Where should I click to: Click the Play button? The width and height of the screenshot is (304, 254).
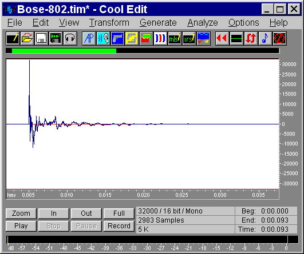click(x=21, y=226)
